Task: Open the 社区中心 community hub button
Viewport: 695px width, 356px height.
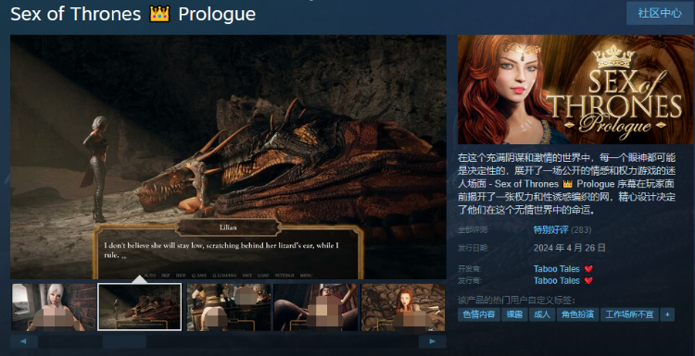Action: (660, 13)
